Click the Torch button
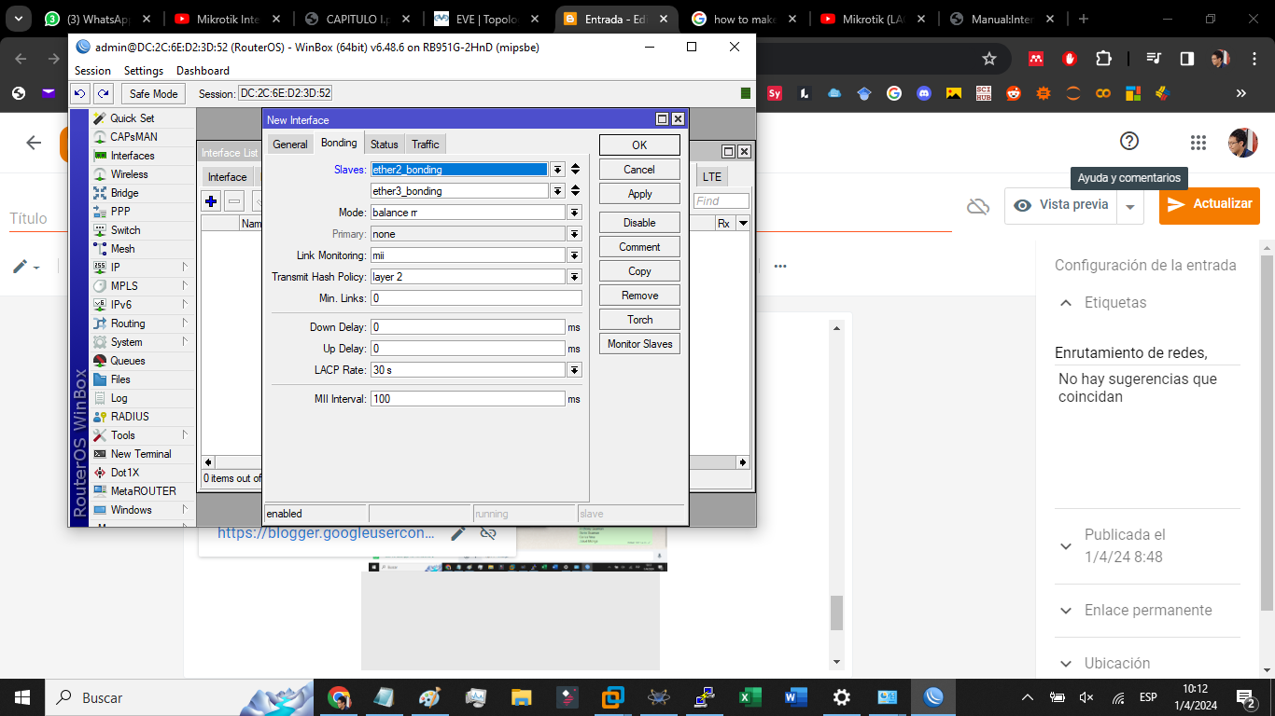The image size is (1275, 716). pyautogui.click(x=639, y=320)
